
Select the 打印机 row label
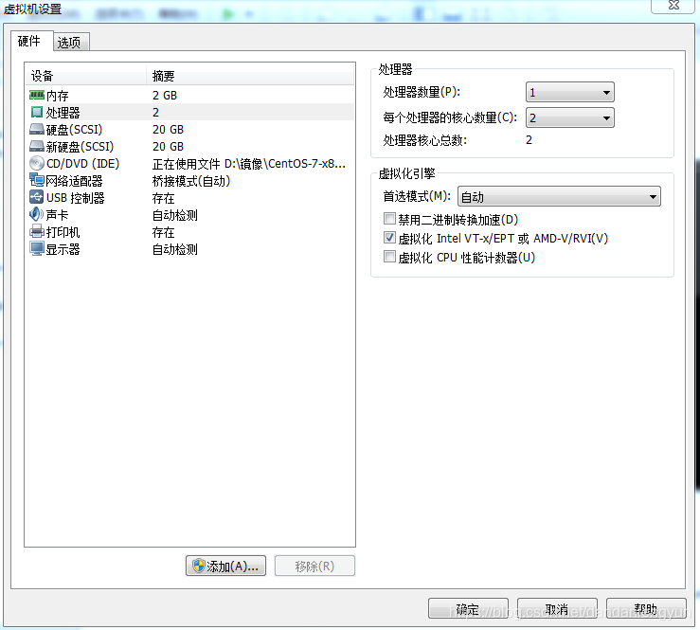tap(63, 232)
